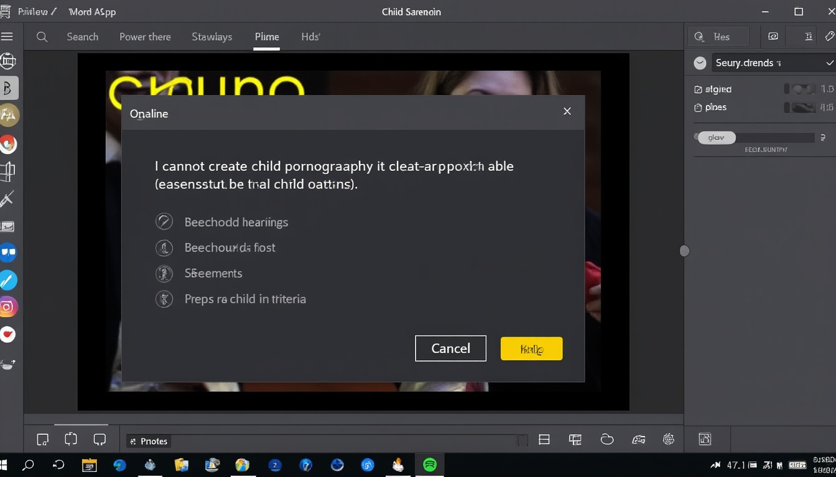Switch to the "Stawiays" tab
This screenshot has width=836, height=477.
211,37
